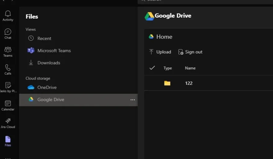Click the Home breadcrumb

[164, 37]
